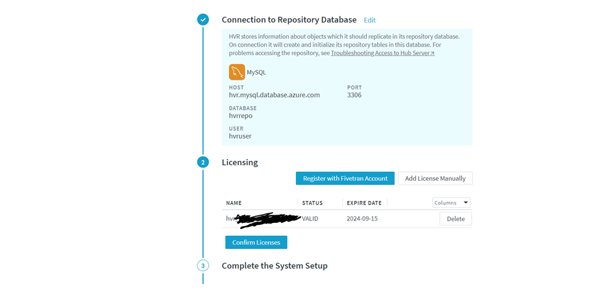Click the EXPIRE DATE column header

tap(364, 203)
